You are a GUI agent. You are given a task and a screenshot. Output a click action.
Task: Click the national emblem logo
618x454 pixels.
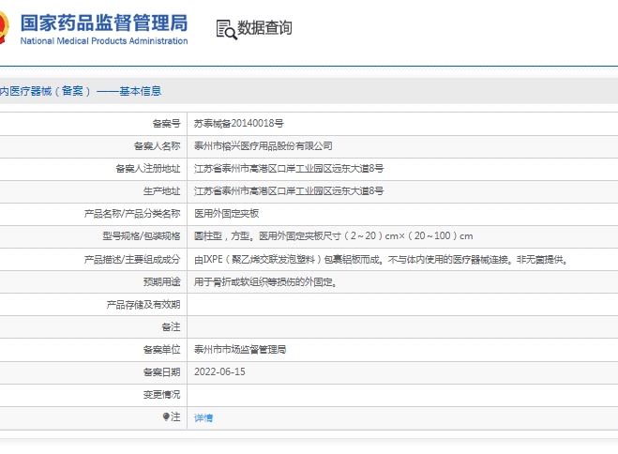[x=4, y=27]
